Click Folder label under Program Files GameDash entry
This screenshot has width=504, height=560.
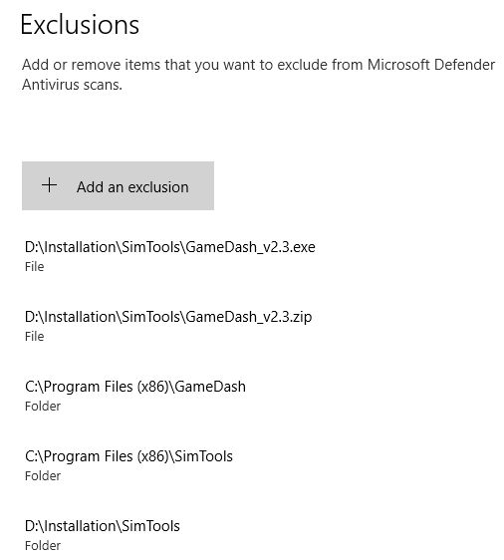coord(43,407)
